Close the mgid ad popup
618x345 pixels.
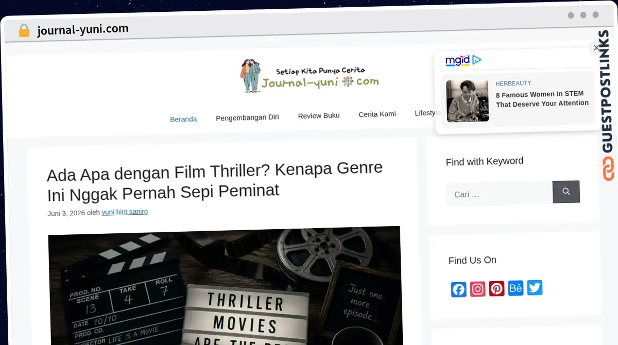(596, 48)
